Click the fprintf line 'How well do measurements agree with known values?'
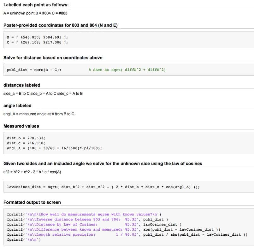Screen dimensions: 254x247 point(84,214)
